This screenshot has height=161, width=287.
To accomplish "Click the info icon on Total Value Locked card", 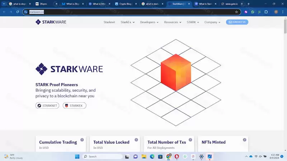I will pos(136,140).
